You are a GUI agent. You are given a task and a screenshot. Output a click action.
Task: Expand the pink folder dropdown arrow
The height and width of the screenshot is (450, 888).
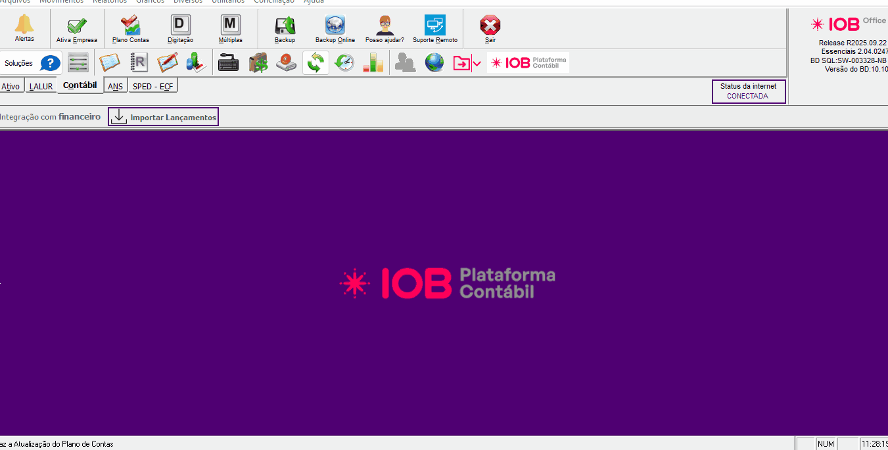tap(477, 64)
